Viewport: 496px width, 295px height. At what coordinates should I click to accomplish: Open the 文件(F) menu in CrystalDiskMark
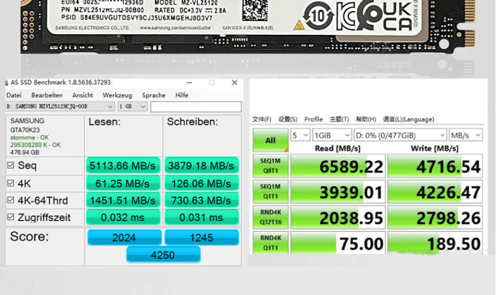(x=262, y=119)
